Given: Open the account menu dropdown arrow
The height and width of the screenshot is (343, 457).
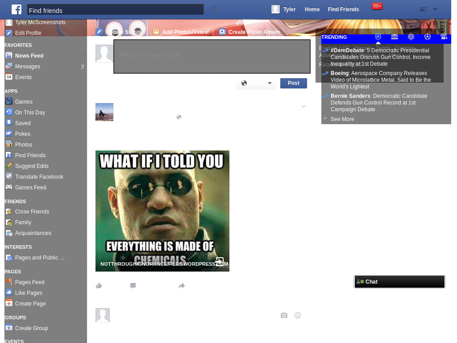Looking at the screenshot, I should [435, 10].
